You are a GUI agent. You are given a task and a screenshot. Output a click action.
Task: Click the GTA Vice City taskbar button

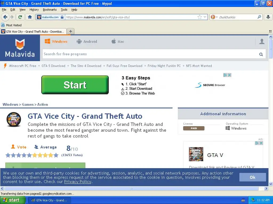point(49,200)
